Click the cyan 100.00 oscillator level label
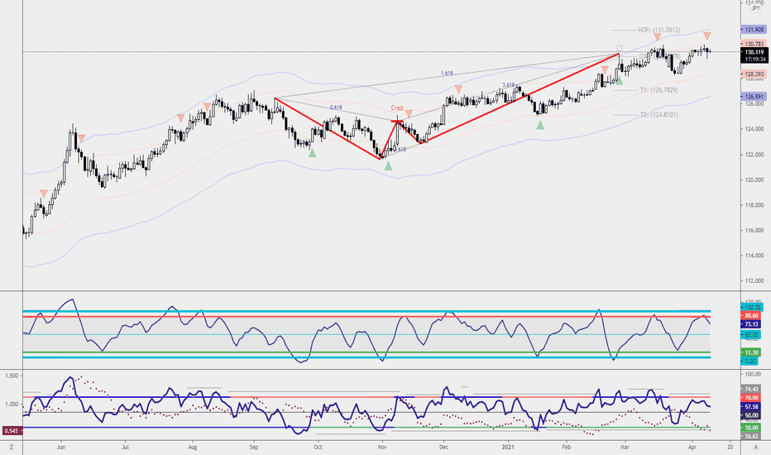 [752, 308]
